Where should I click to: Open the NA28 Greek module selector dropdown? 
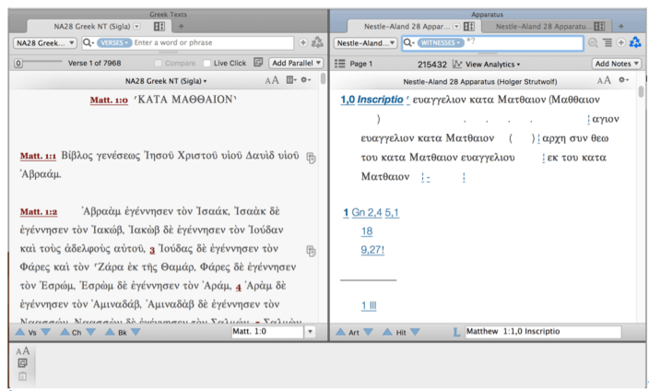coord(42,43)
